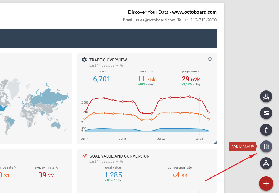Click the clock icon beside Traffic Overview period
This screenshot has width=279, height=193.
coord(122,65)
